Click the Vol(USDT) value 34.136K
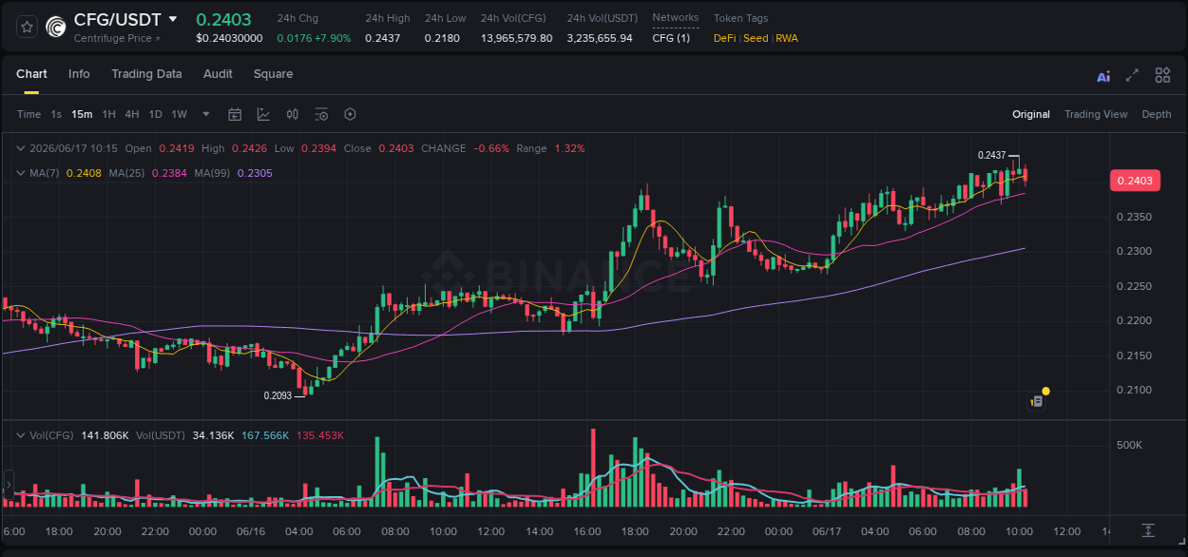Screen dimensions: 1188x557 click(214, 435)
